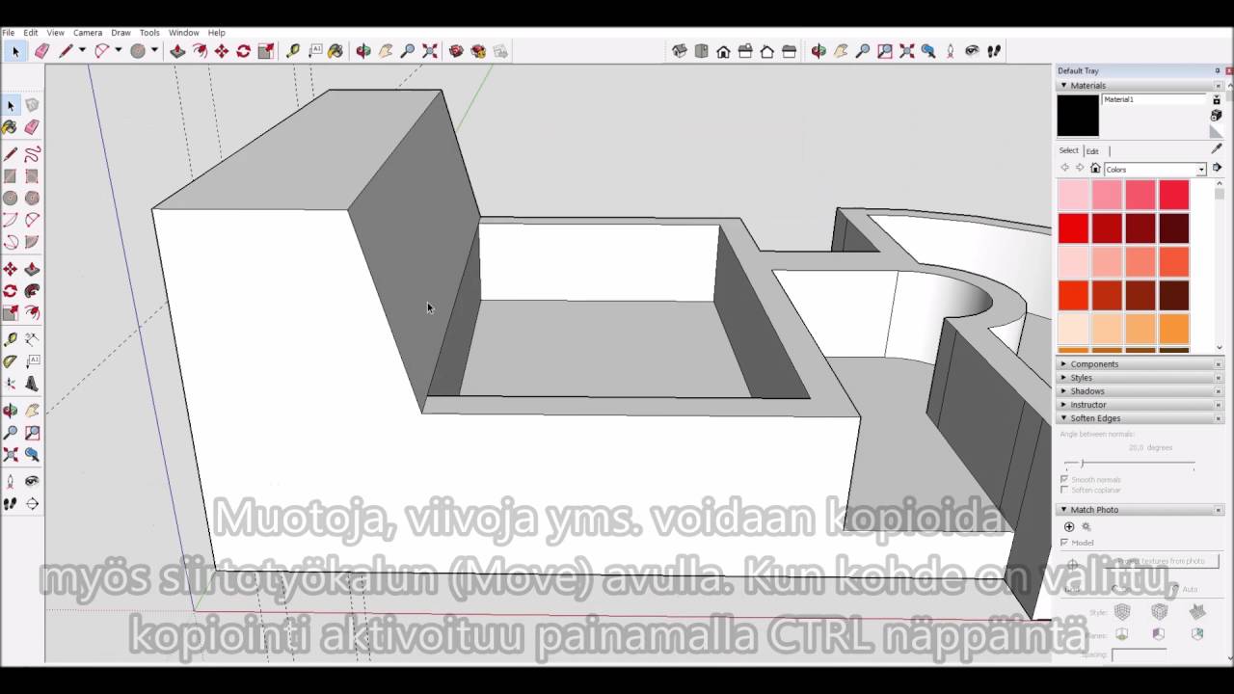Expand the Styles panel
This screenshot has width=1234, height=694.
pyautogui.click(x=1064, y=378)
